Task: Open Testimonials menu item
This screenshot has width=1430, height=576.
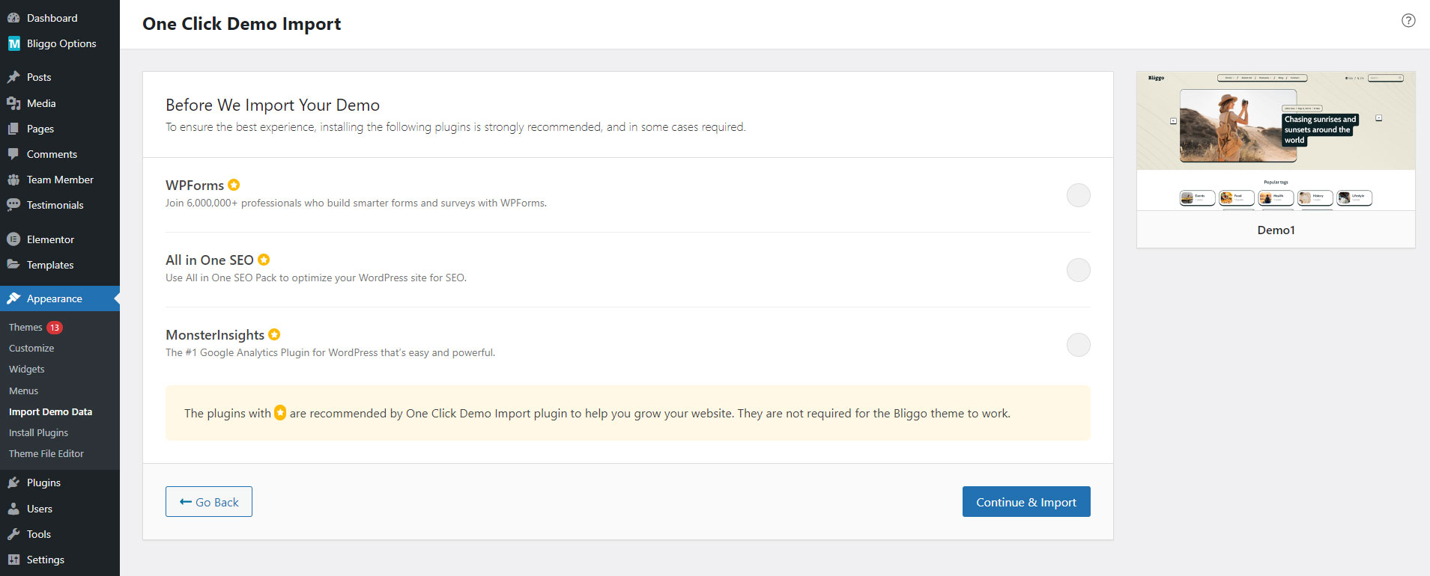Action: pos(60,205)
